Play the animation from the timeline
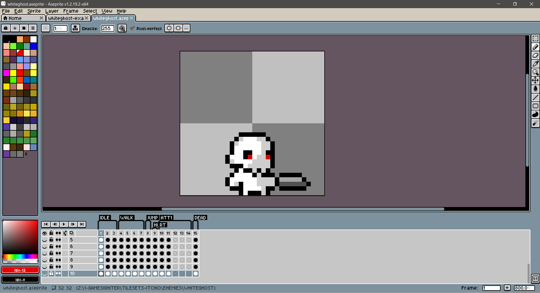The image size is (540, 293). point(64,224)
